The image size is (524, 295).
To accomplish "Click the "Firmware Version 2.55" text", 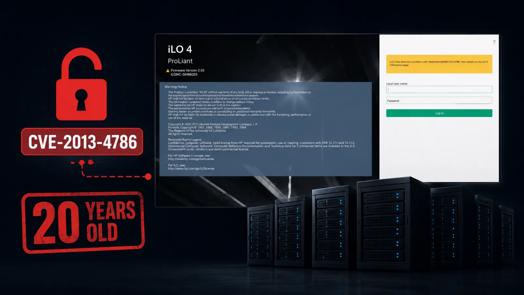I will [187, 70].
